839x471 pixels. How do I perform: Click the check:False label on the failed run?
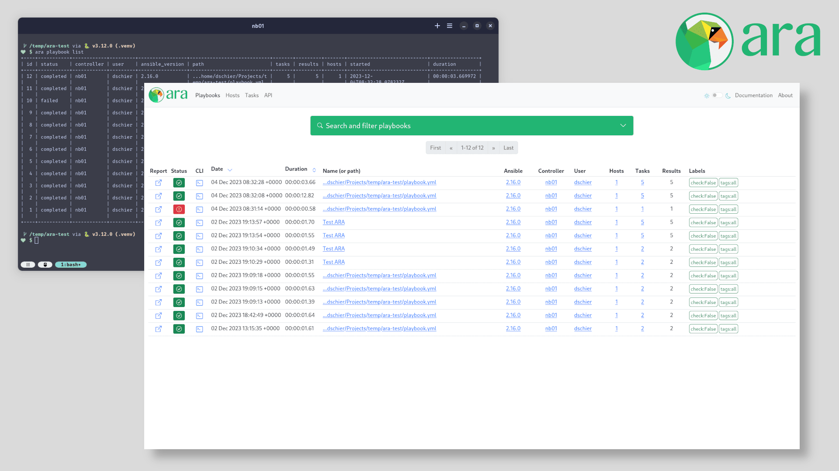(x=703, y=209)
